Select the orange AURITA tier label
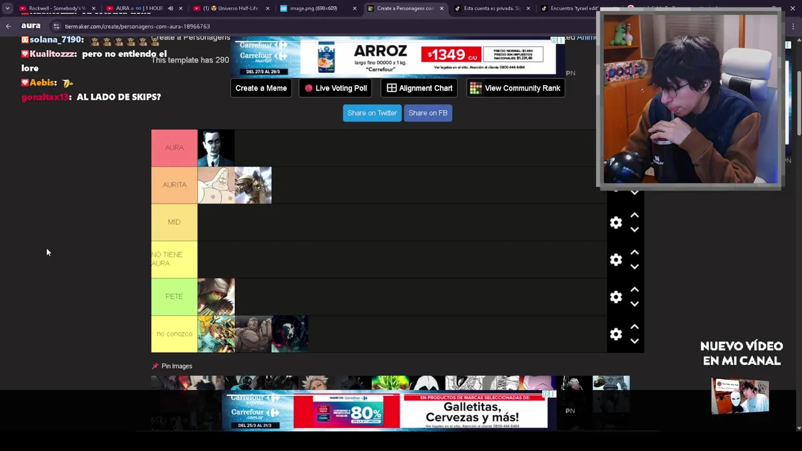 click(x=174, y=185)
